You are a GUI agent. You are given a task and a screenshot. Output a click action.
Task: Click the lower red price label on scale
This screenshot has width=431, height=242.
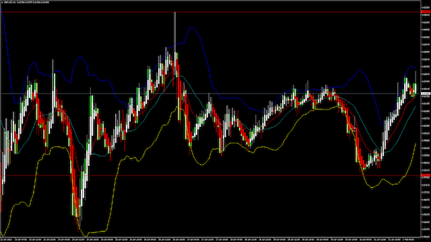point(426,175)
